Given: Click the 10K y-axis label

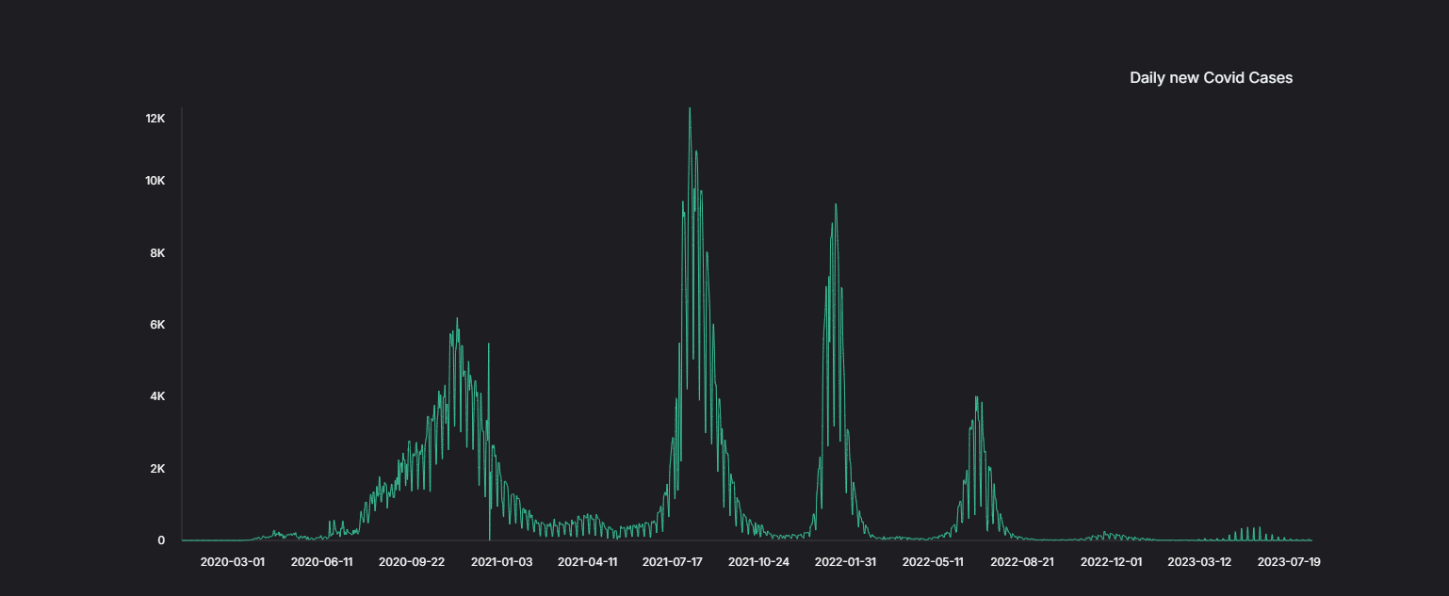Looking at the screenshot, I should point(155,181).
